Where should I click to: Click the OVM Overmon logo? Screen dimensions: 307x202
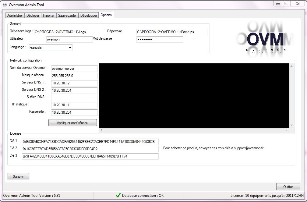point(266,40)
